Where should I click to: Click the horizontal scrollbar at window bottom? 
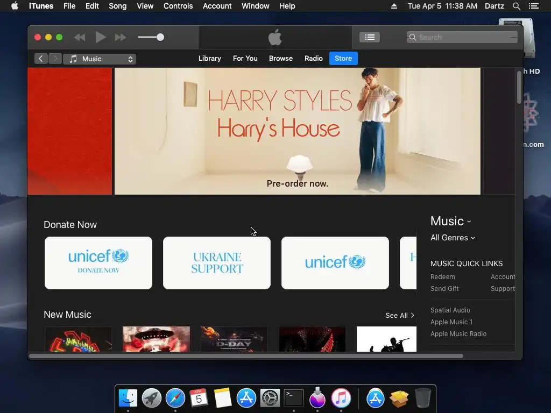tap(246, 356)
